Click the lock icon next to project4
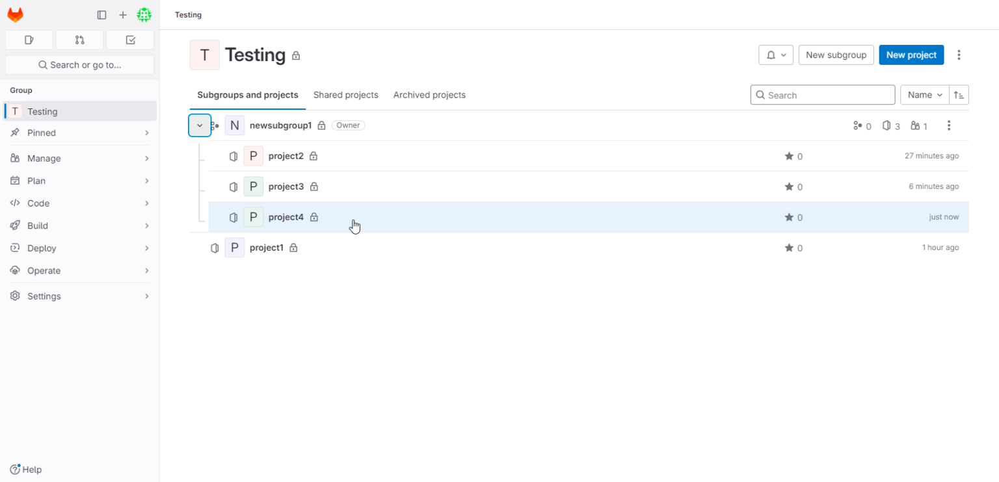This screenshot has width=999, height=482. pyautogui.click(x=314, y=217)
